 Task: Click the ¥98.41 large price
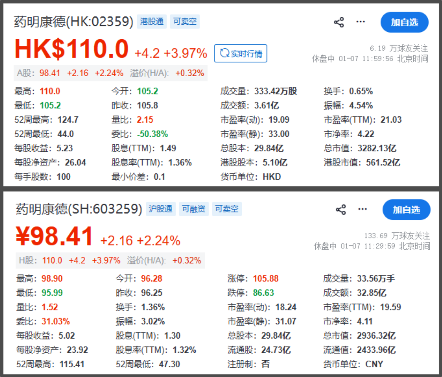pos(55,237)
